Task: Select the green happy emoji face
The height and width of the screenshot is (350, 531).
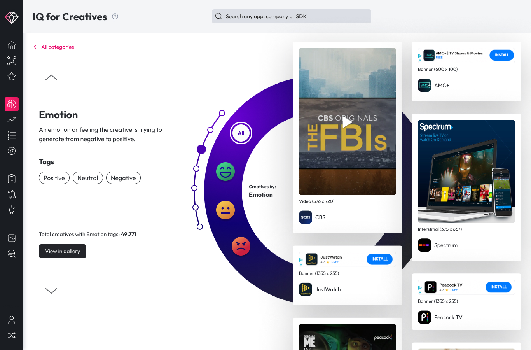Action: click(x=225, y=171)
